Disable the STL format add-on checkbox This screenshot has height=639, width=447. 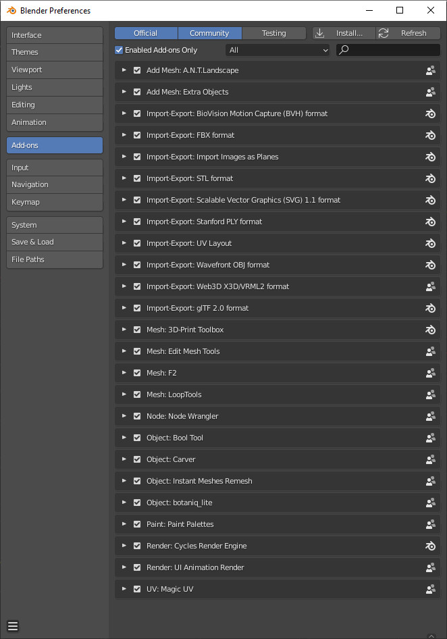tap(137, 178)
